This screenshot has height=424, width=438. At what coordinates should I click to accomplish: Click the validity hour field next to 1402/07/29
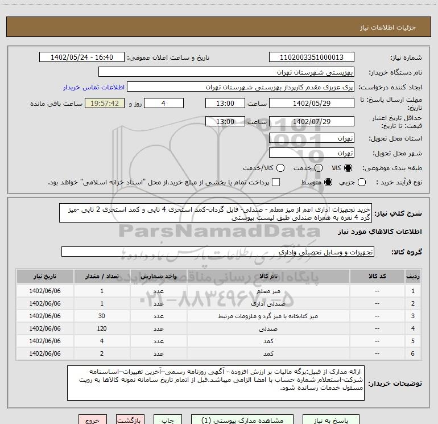225,121
